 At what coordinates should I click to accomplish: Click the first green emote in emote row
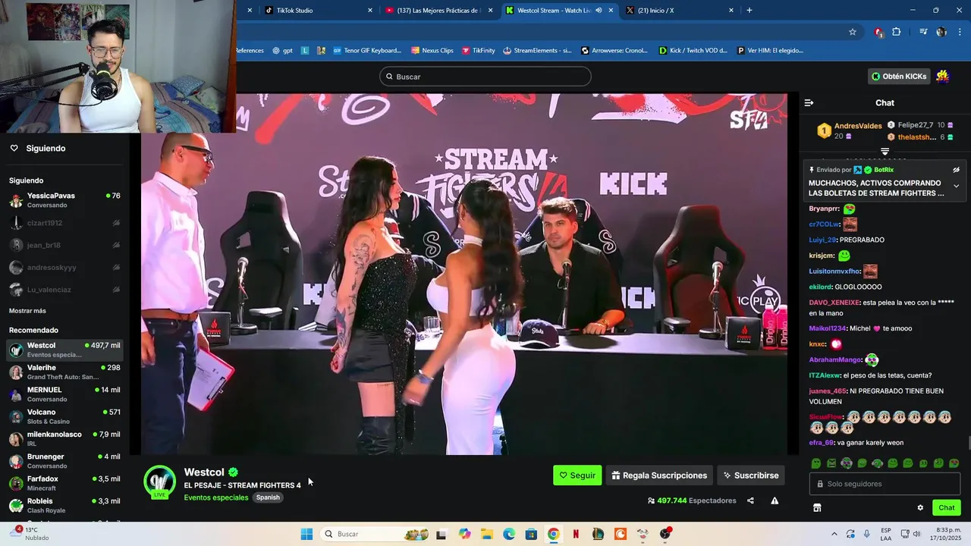816,463
